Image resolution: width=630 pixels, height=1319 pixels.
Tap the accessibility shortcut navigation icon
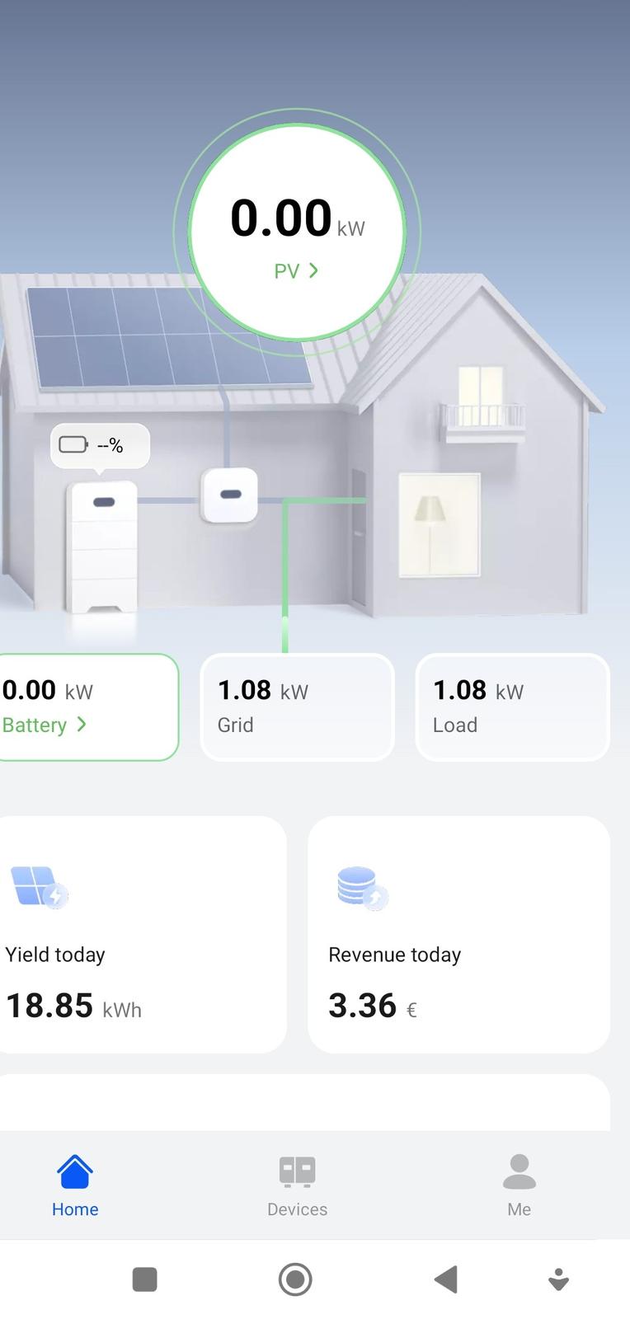coord(558,1279)
